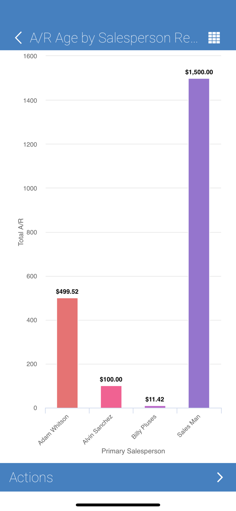Tap the $100.00 data label

click(x=111, y=379)
